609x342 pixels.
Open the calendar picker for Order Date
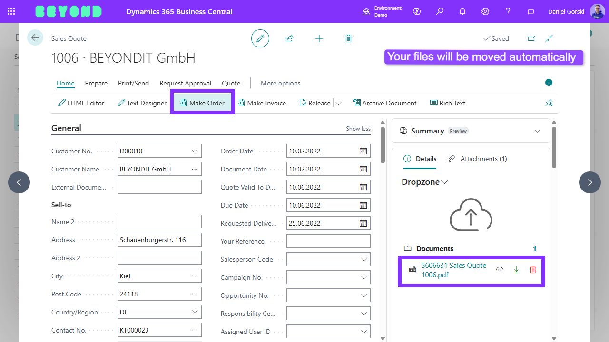coord(364,151)
